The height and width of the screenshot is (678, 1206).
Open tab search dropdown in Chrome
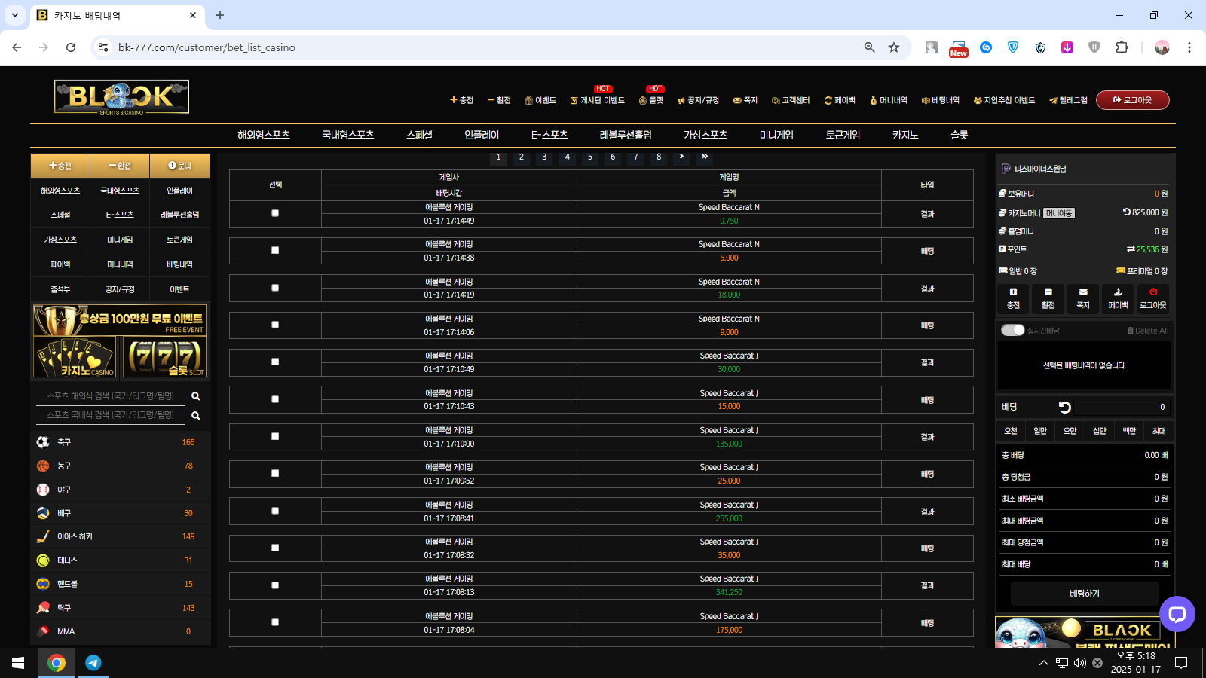pos(15,15)
